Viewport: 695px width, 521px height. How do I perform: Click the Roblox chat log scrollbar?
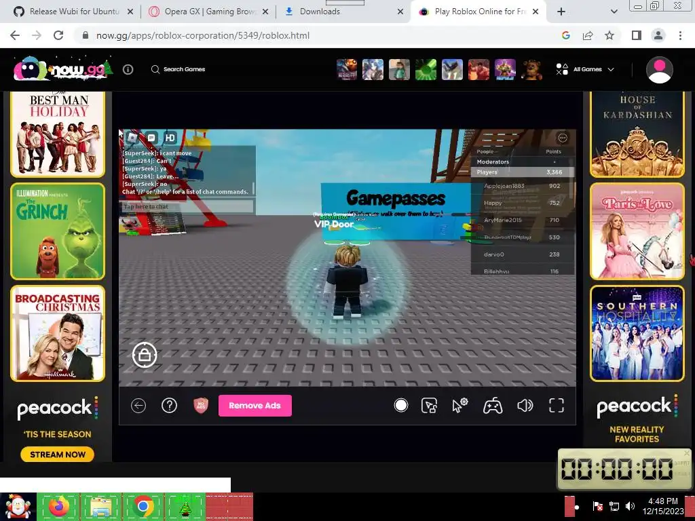(x=254, y=187)
